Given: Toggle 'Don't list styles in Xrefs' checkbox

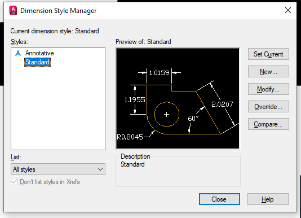Looking at the screenshot, I should point(15,182).
